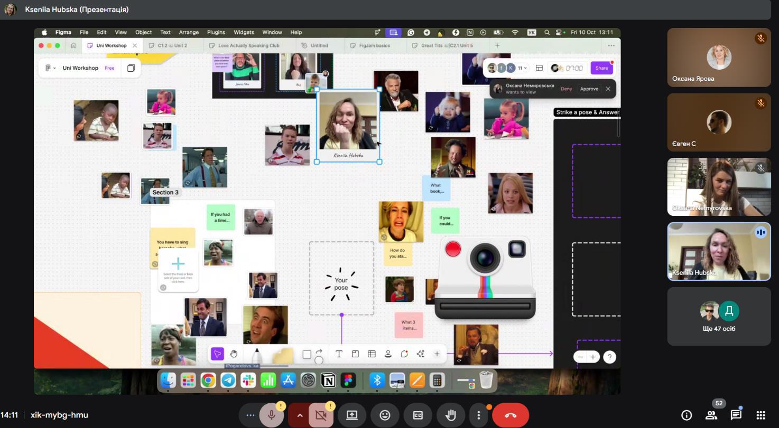Pick the Text tool in FigJam toolbar
This screenshot has width=779, height=428.
pyautogui.click(x=339, y=354)
